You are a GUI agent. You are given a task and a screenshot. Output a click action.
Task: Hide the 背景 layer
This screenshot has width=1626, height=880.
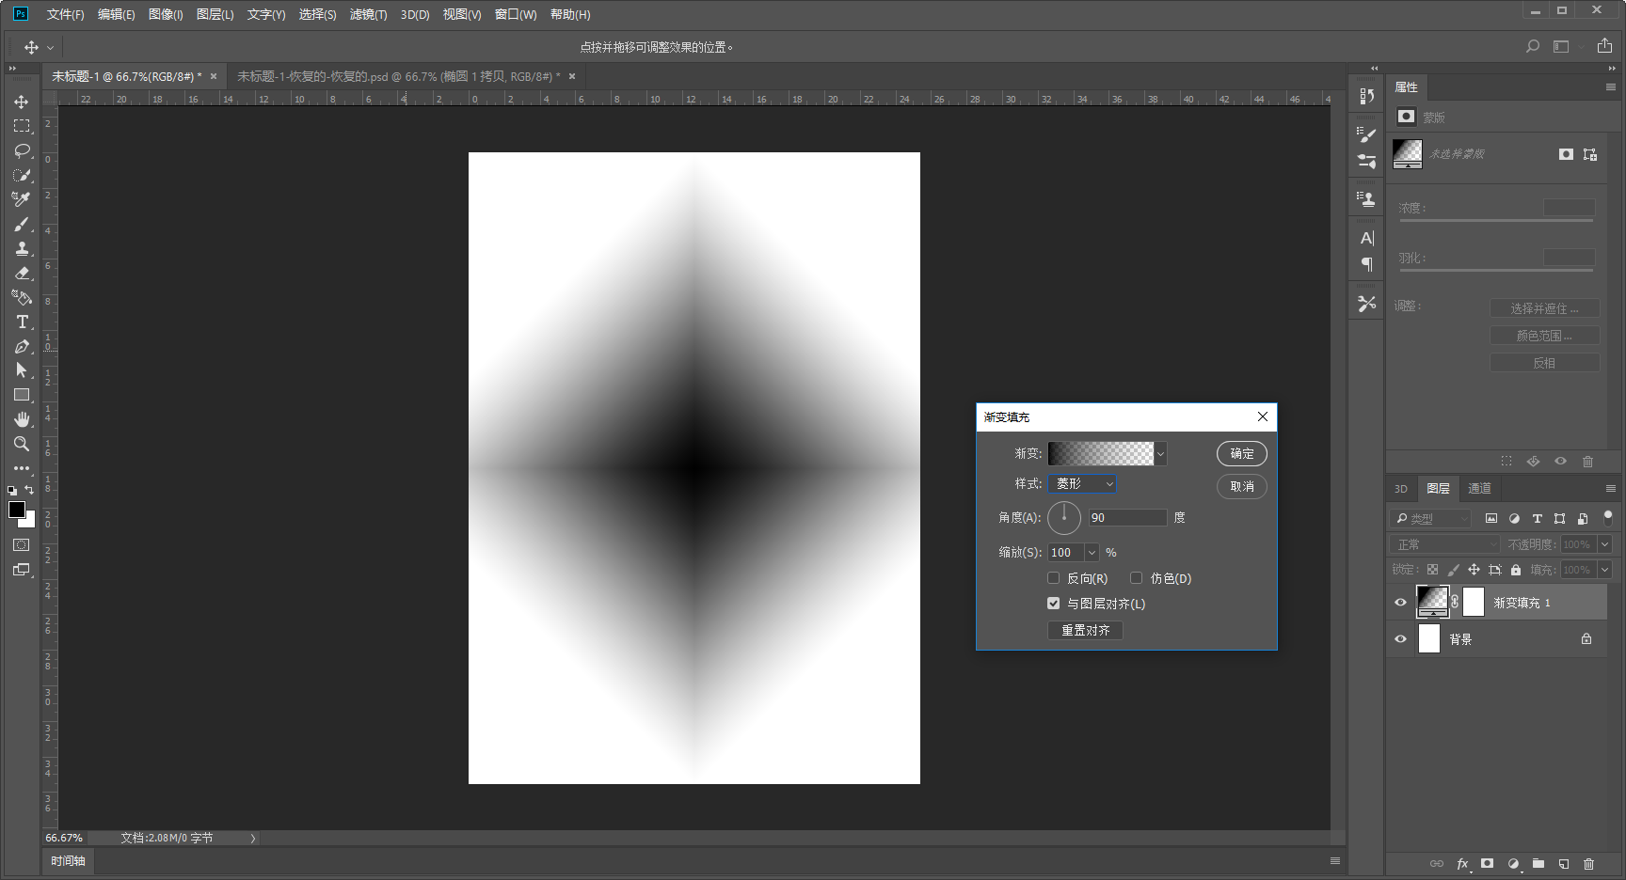click(1400, 639)
